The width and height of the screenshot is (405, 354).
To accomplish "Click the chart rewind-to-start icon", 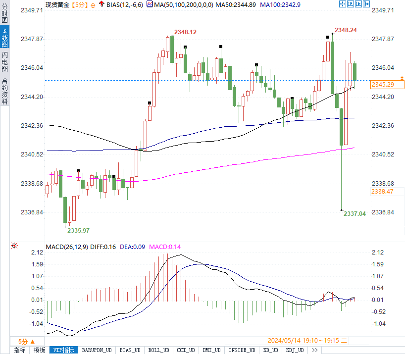I will pyautogui.click(x=351, y=4).
